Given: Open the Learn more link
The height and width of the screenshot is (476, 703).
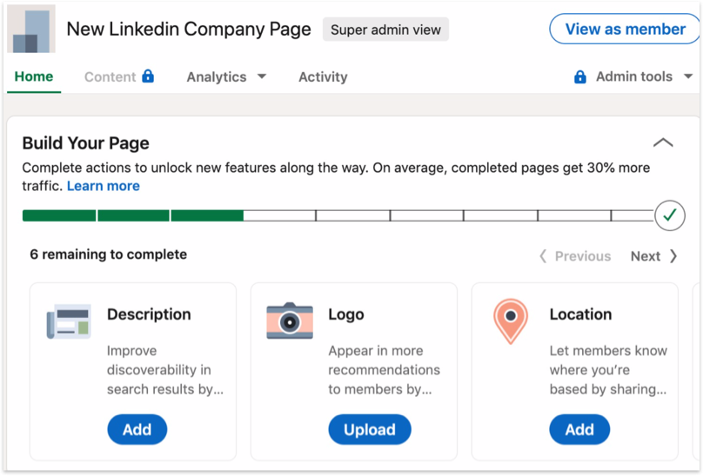Looking at the screenshot, I should [x=104, y=186].
